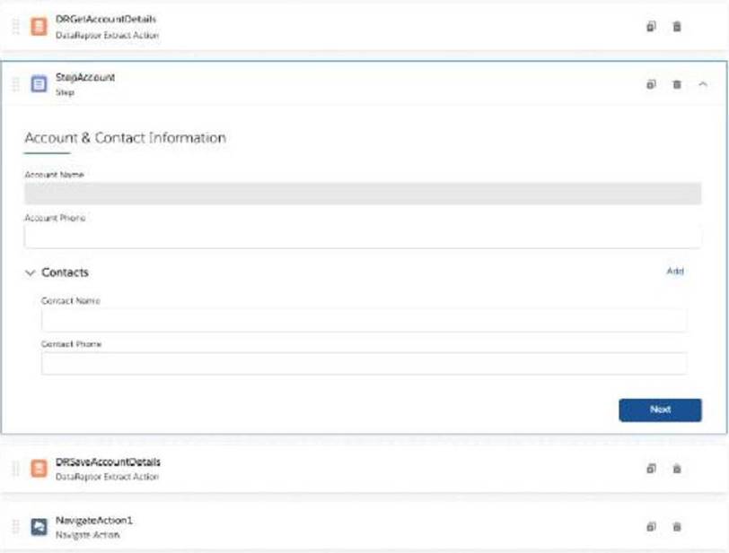Collapse the Contacts section chevron
Viewport: 729px width, 553px height.
[x=30, y=272]
